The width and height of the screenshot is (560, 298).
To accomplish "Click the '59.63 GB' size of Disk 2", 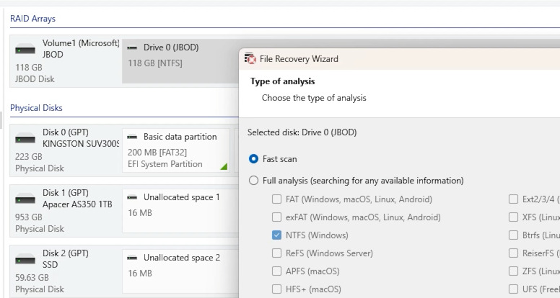I will (32, 277).
